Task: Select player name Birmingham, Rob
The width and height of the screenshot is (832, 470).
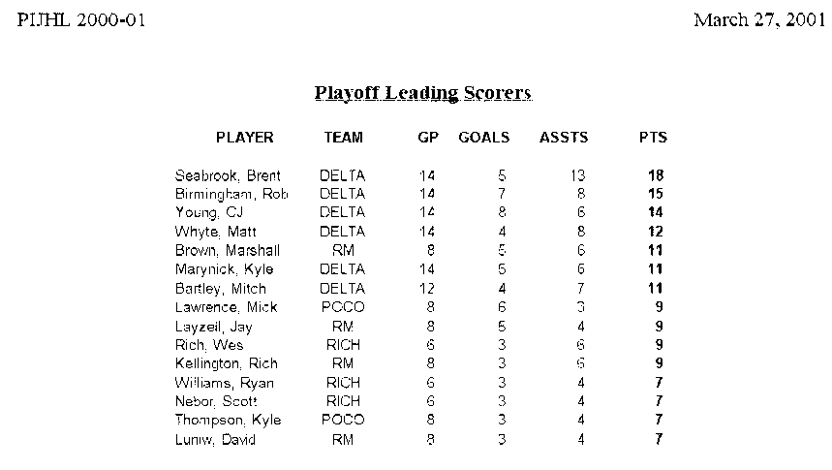Action: pos(231,195)
